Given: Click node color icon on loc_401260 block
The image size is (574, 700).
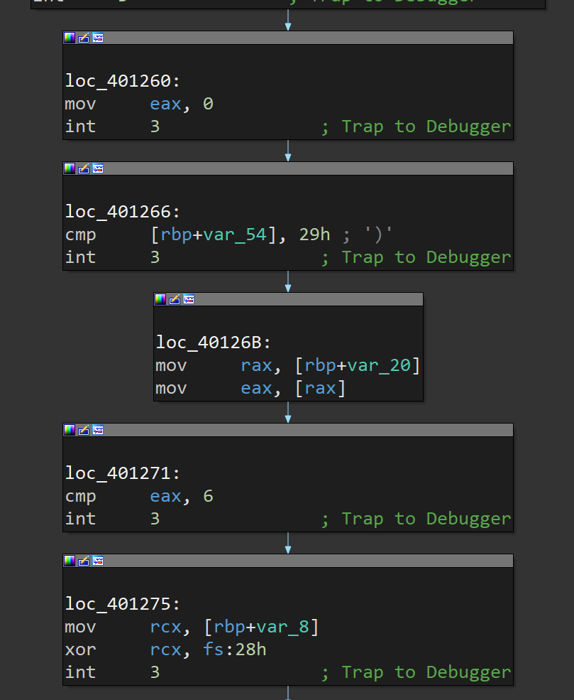Looking at the screenshot, I should click(70, 38).
